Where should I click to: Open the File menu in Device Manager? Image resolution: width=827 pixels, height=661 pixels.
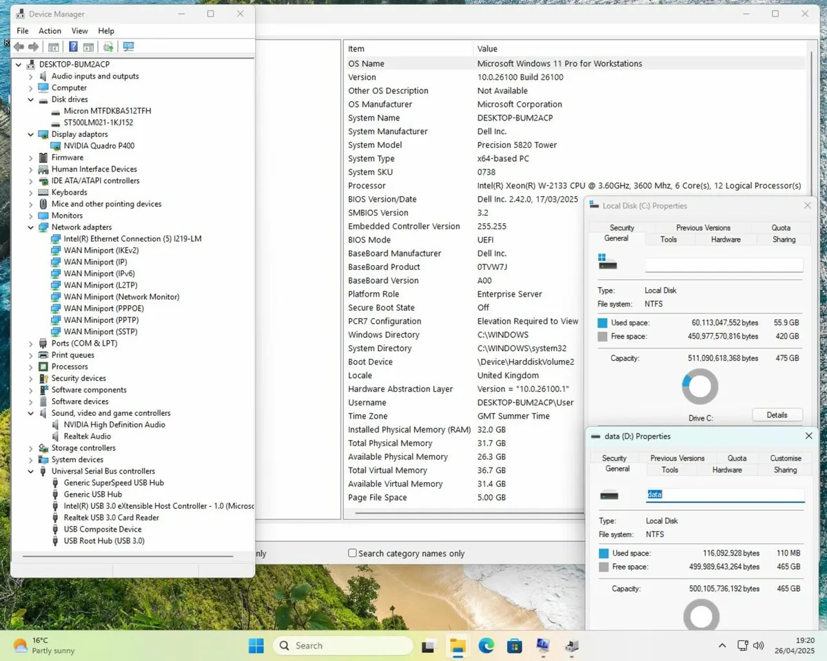click(x=23, y=31)
